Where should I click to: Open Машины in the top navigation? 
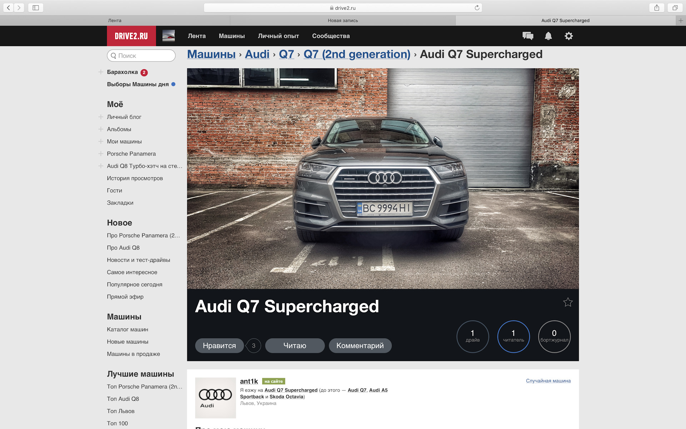point(232,36)
